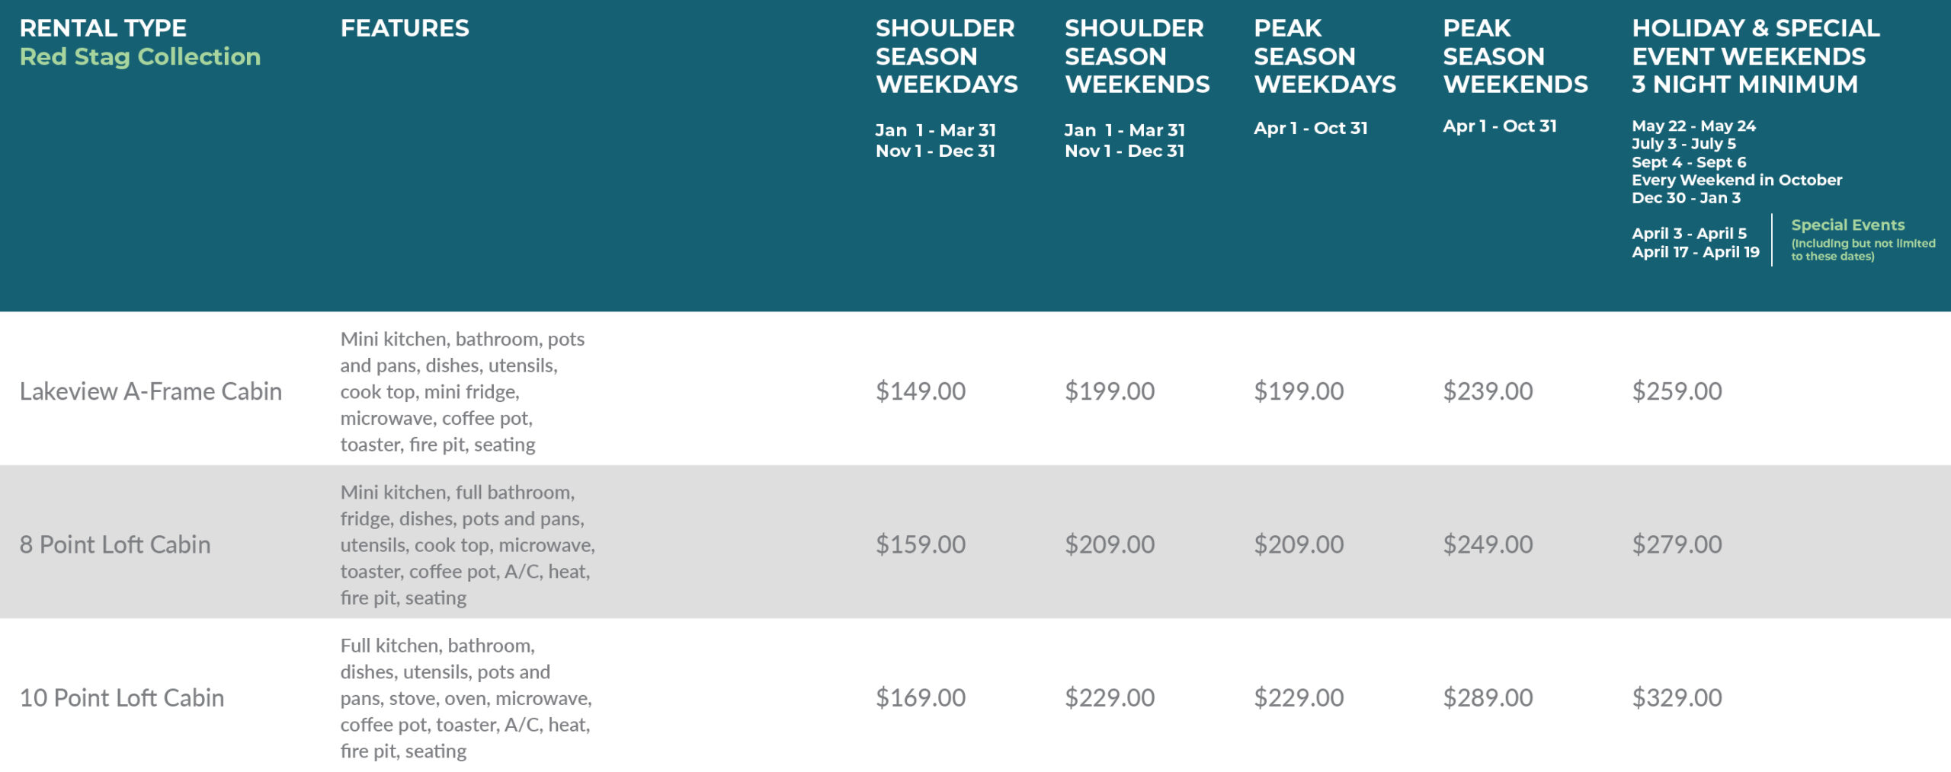This screenshot has width=1951, height=772.
Task: Click the Every Weekend in October date line
Action: pyautogui.click(x=1736, y=180)
